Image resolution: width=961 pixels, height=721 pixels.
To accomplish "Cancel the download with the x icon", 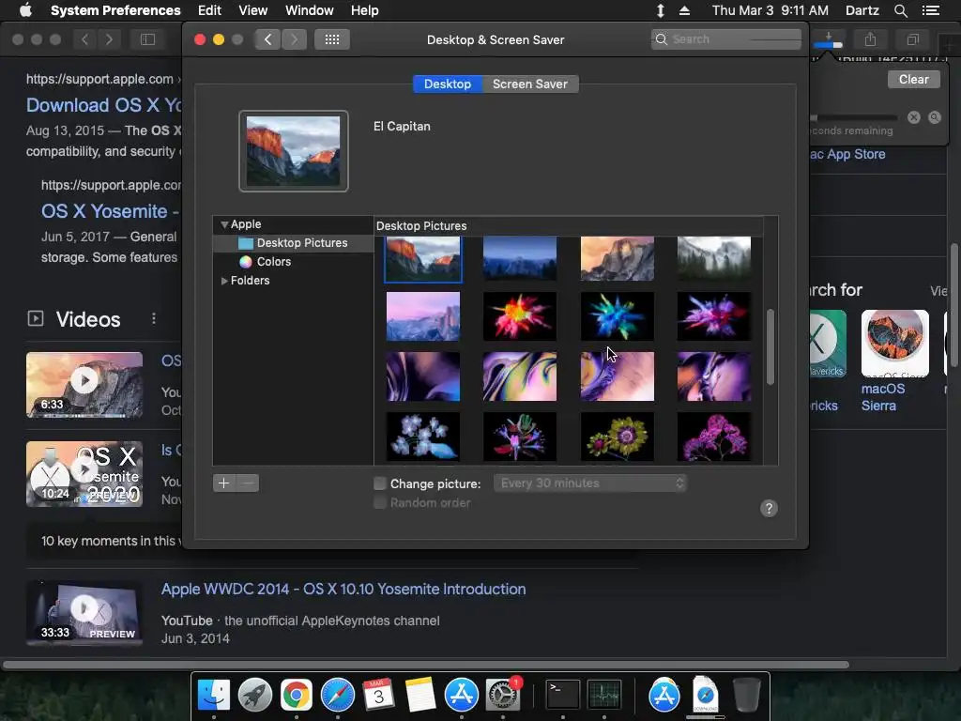I will pyautogui.click(x=914, y=117).
